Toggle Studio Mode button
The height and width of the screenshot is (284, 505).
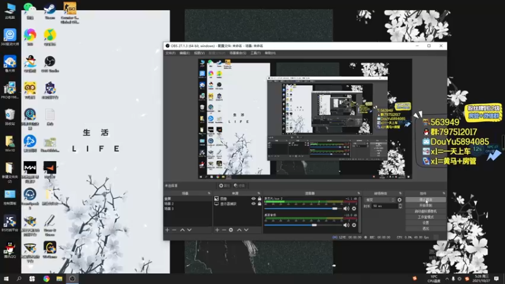425,217
